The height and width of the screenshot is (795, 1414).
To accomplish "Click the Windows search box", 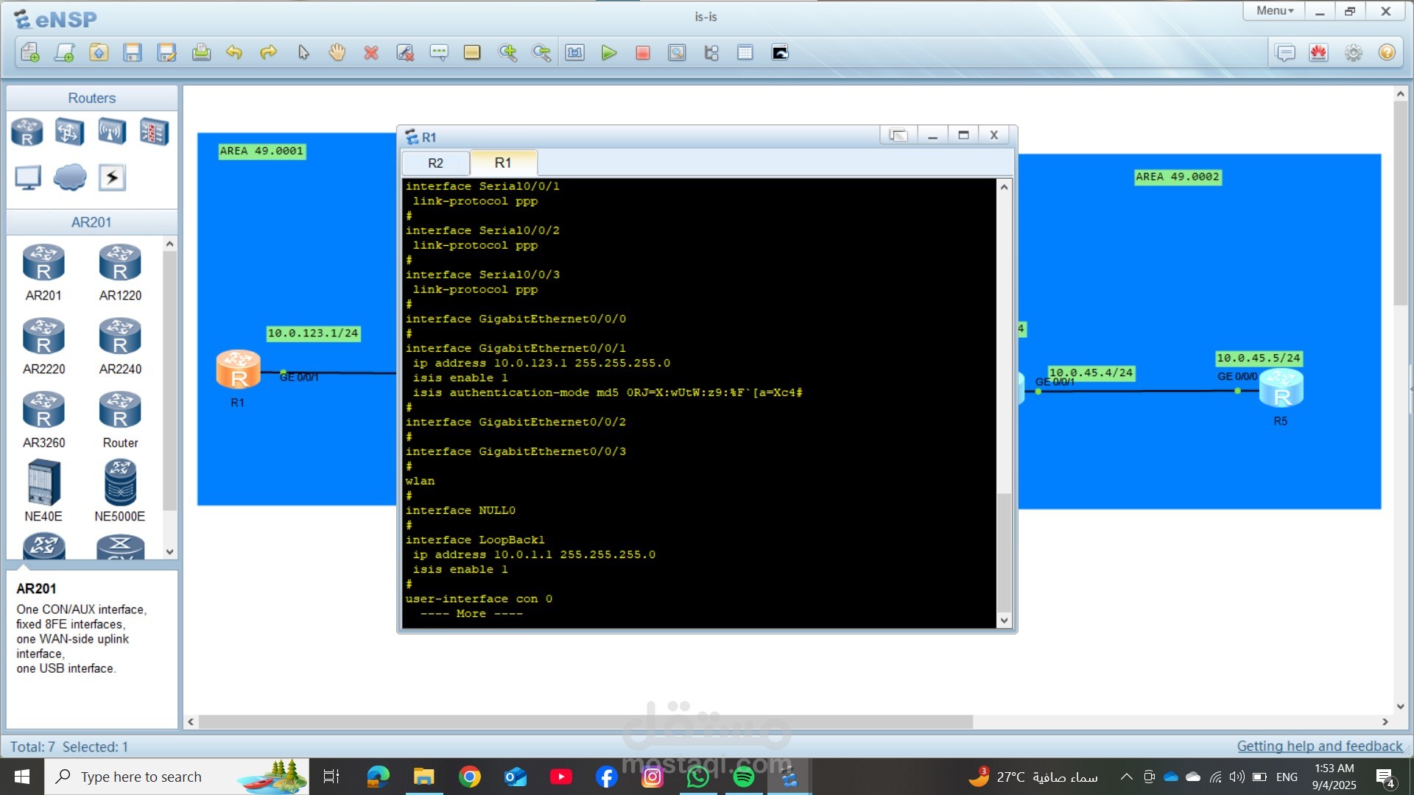I will pyautogui.click(x=177, y=777).
